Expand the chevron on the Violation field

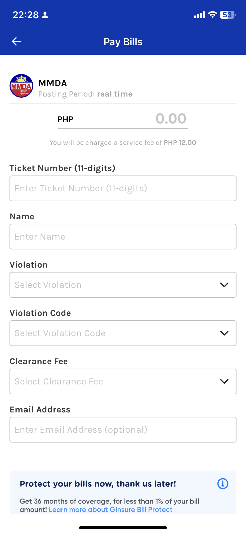click(224, 285)
